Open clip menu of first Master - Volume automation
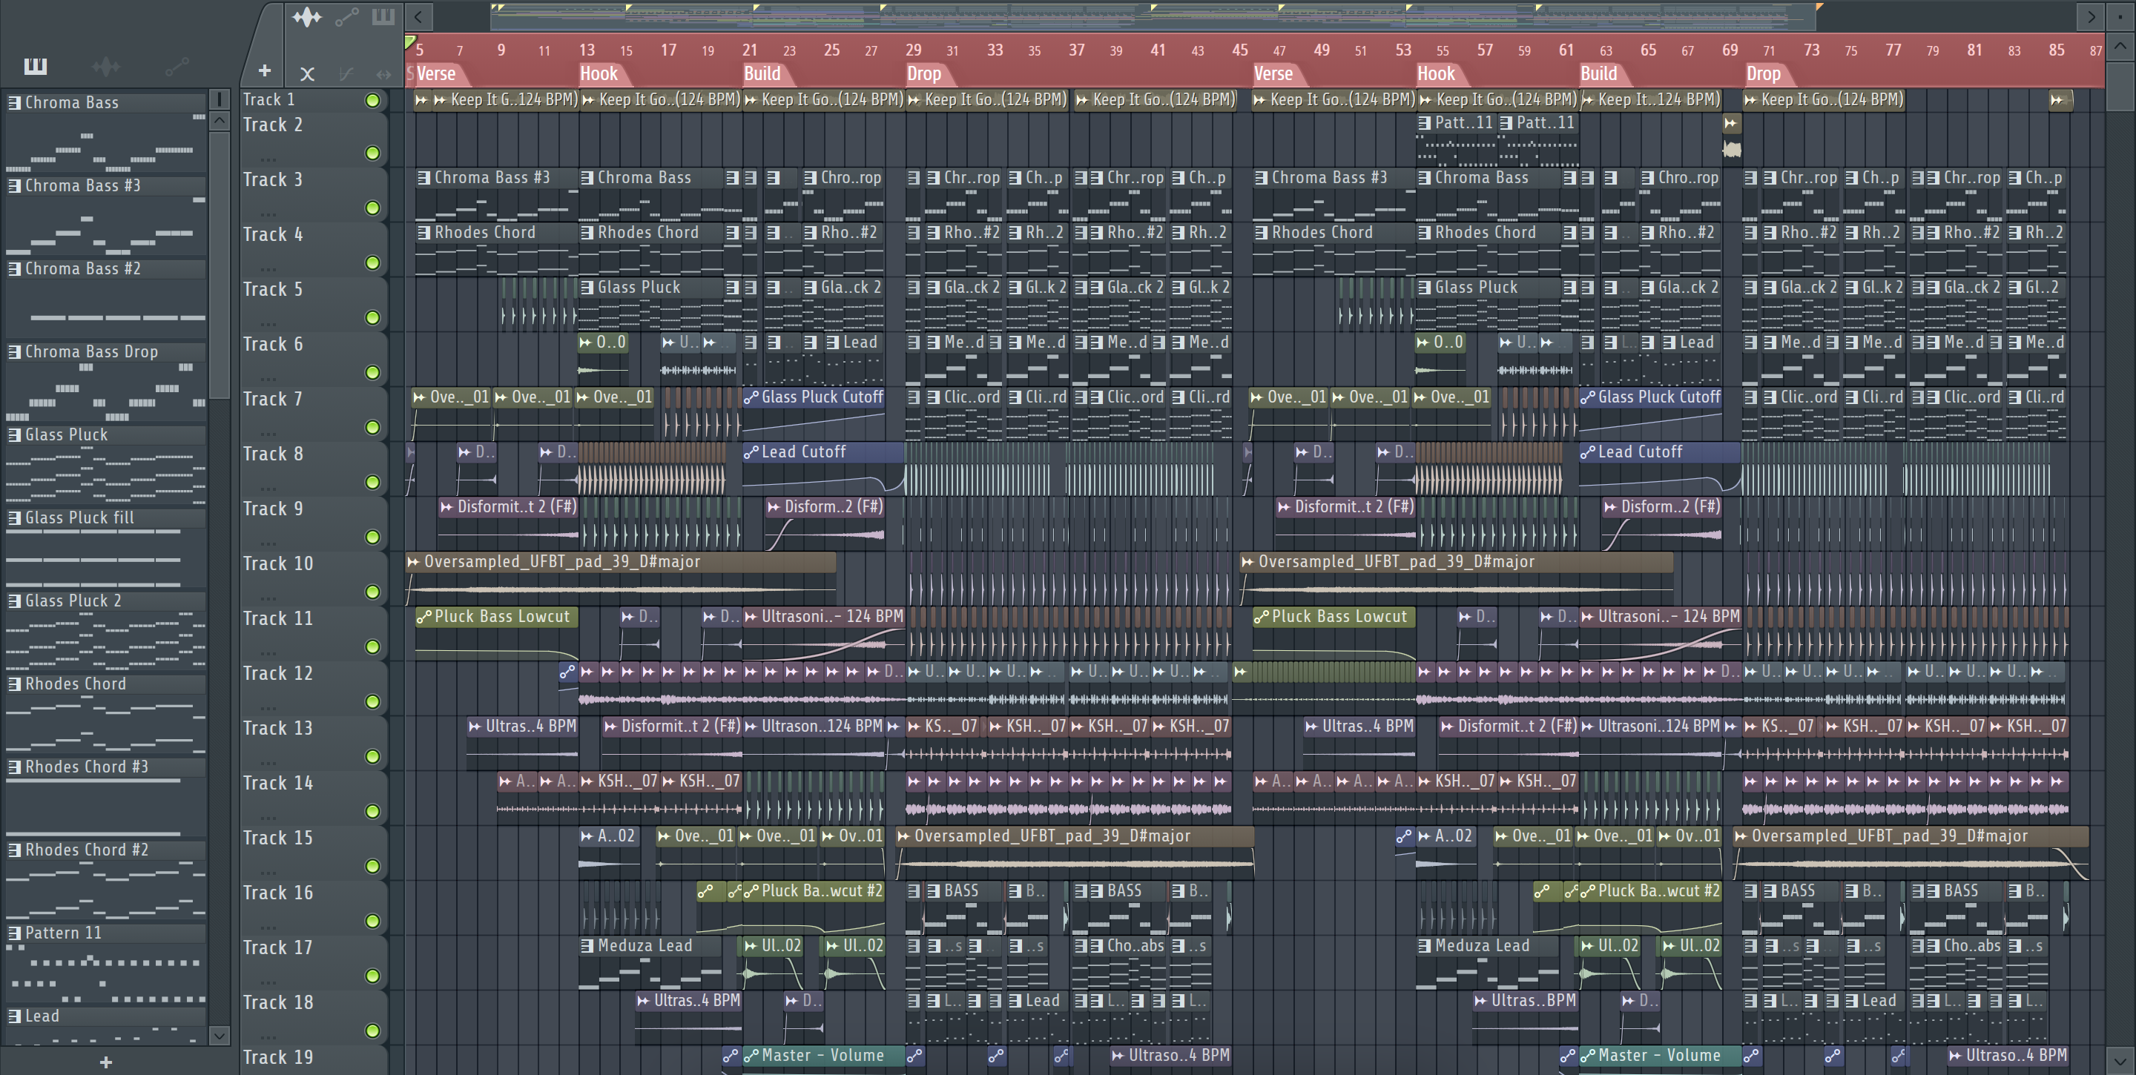This screenshot has width=2136, height=1075. [751, 1055]
